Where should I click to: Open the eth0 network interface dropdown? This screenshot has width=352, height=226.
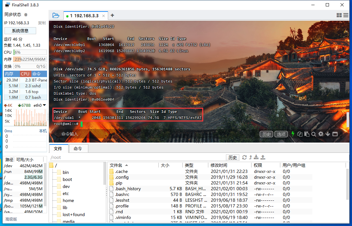pos(40,105)
